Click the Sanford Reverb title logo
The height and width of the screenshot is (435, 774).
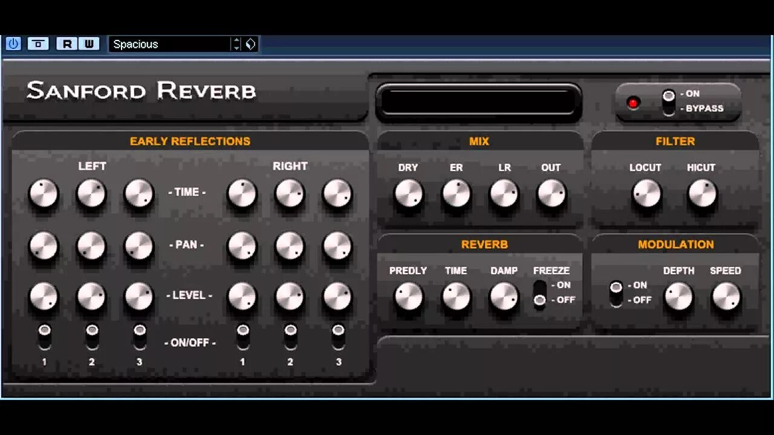[x=141, y=91]
